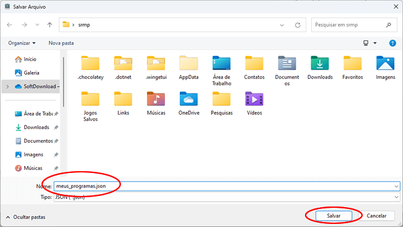403x227 pixels.
Task: Open the Tipo file type dropdown
Action: 396,197
